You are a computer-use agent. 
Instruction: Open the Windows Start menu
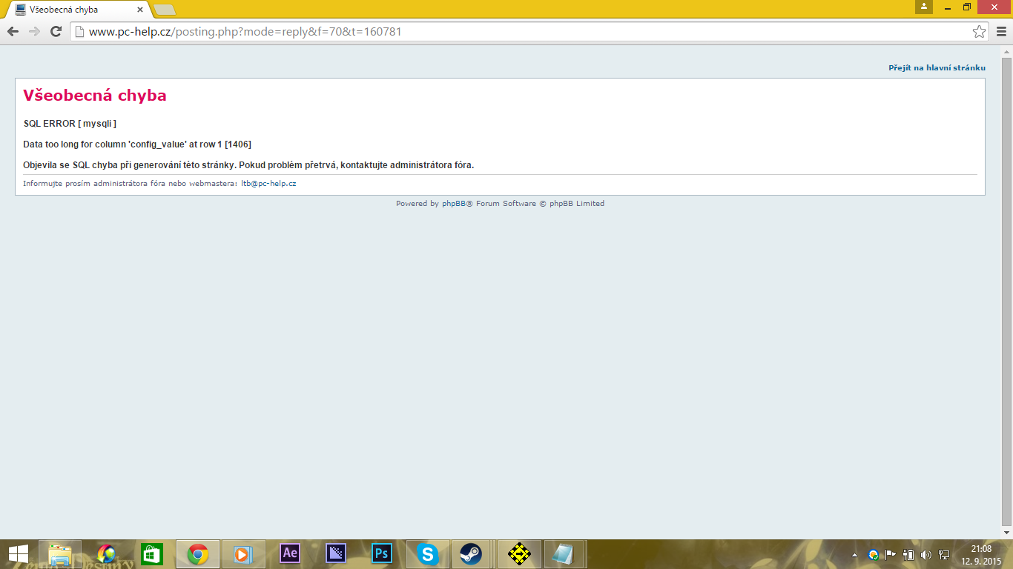[x=18, y=554]
